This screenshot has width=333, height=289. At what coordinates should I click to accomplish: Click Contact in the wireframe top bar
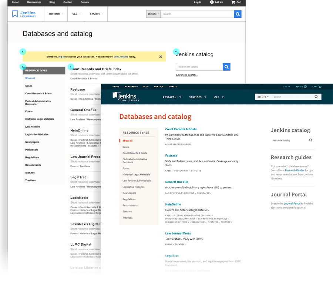point(68,2)
